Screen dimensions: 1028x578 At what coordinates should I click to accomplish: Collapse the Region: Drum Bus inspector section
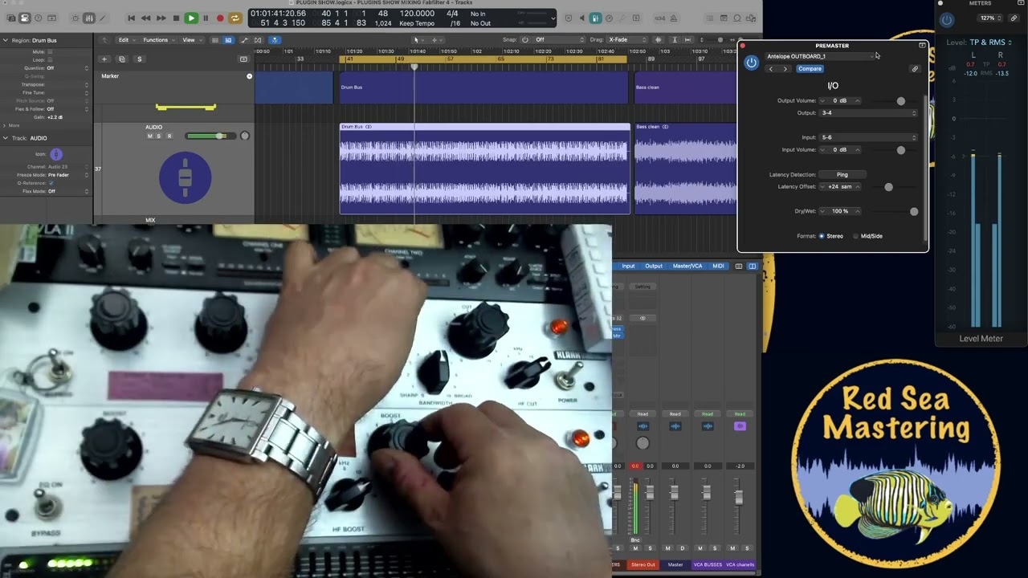[5, 39]
